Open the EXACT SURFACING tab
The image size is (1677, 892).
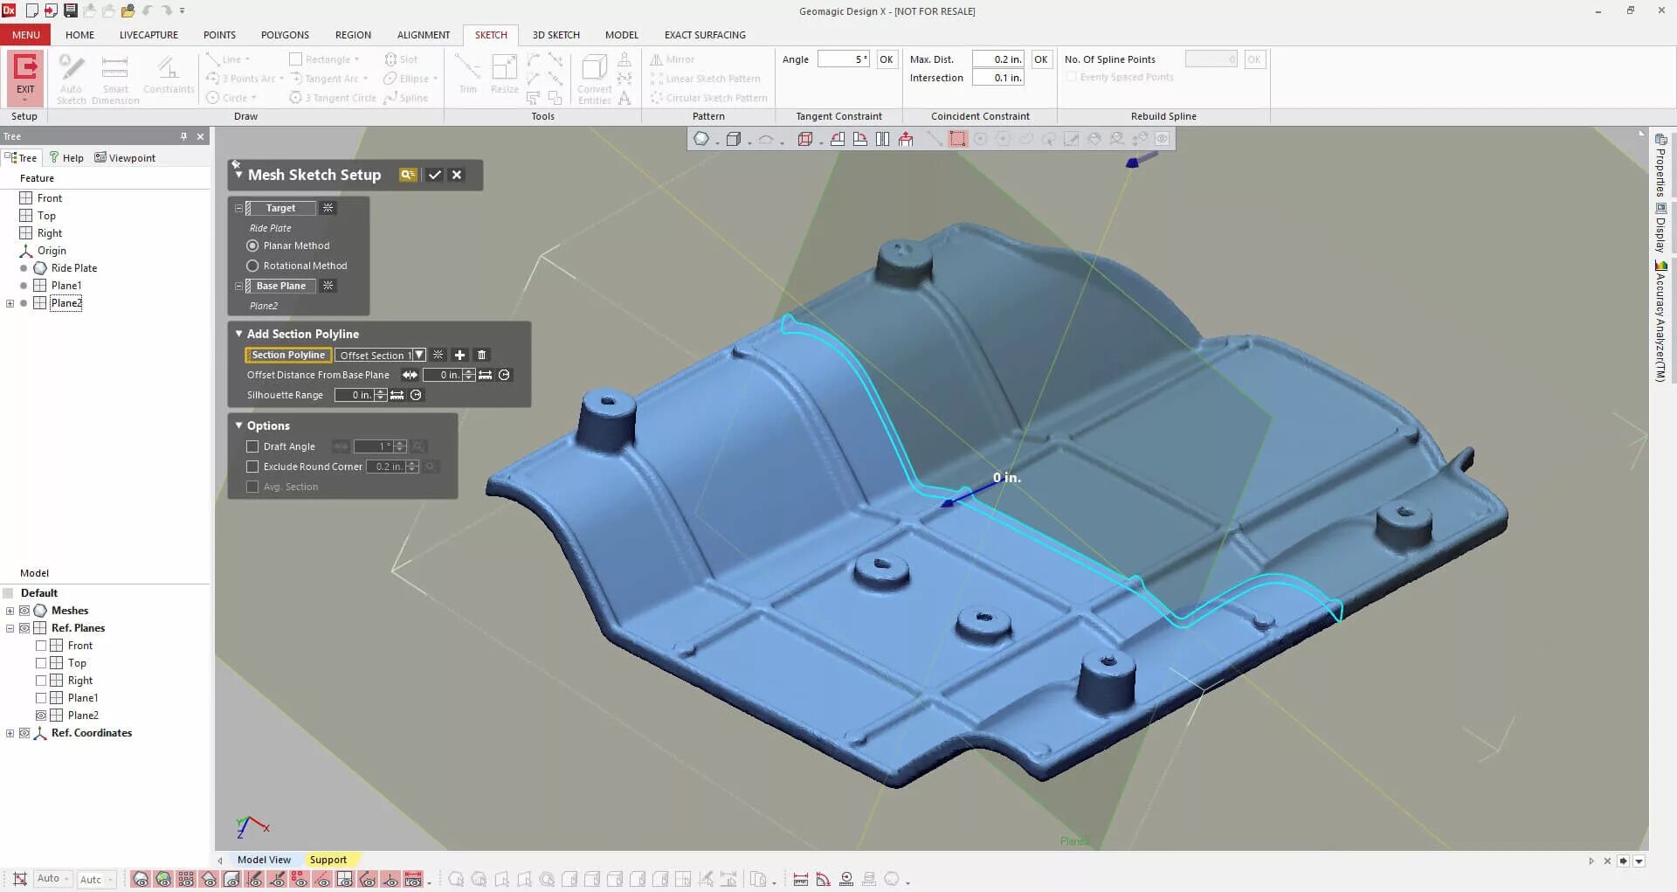click(x=704, y=35)
